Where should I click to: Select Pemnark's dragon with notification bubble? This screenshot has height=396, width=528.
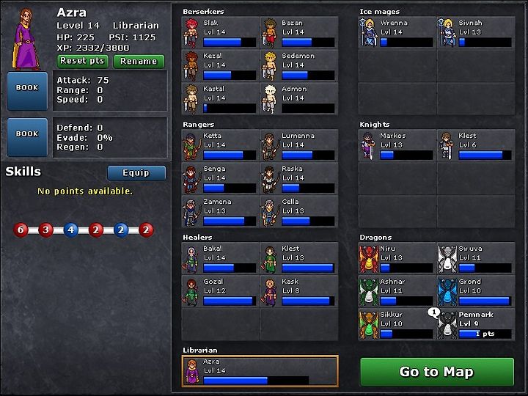point(447,325)
